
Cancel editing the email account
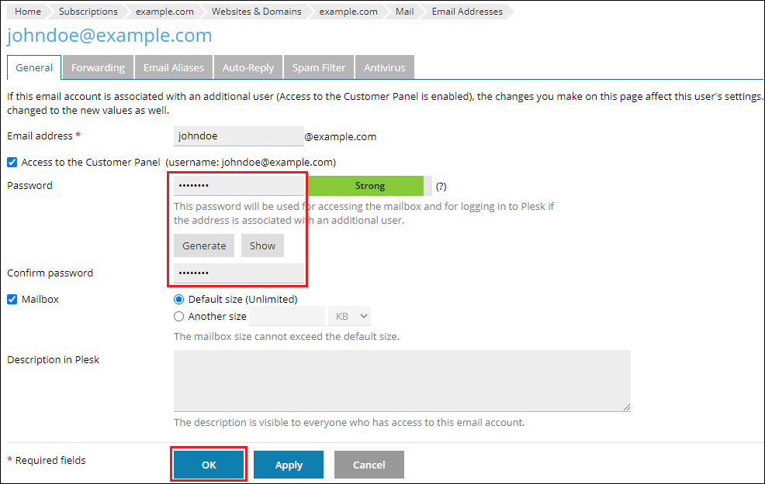point(369,465)
